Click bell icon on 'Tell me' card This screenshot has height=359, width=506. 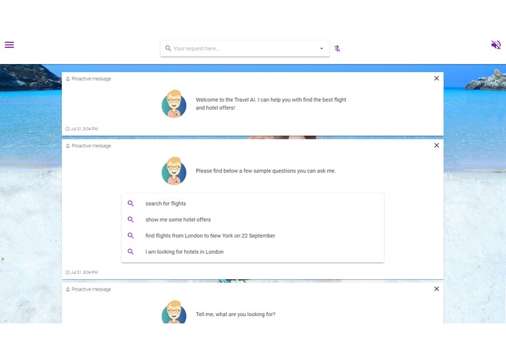(68, 289)
